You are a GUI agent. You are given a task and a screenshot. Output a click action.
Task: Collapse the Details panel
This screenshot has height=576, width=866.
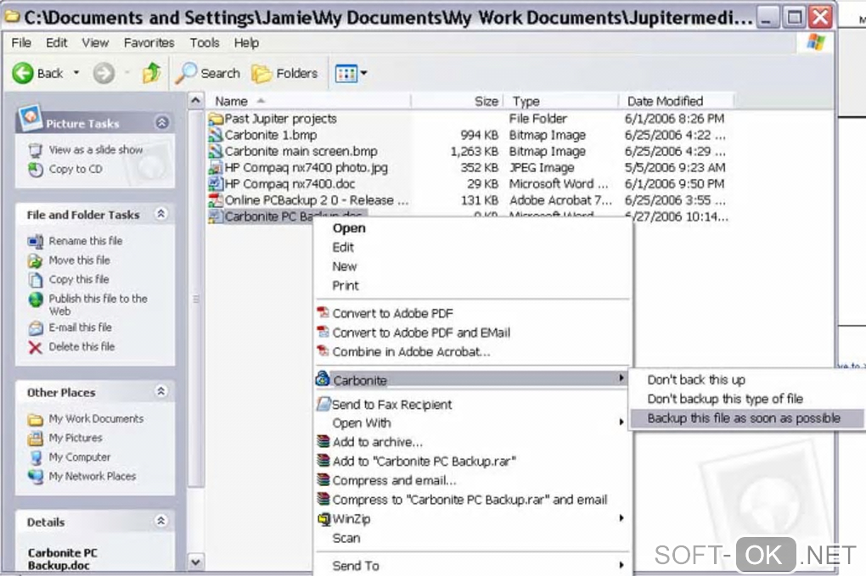point(161,521)
